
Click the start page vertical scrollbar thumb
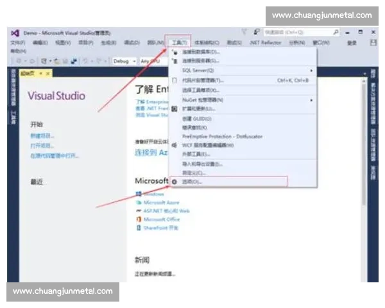tap(364, 144)
